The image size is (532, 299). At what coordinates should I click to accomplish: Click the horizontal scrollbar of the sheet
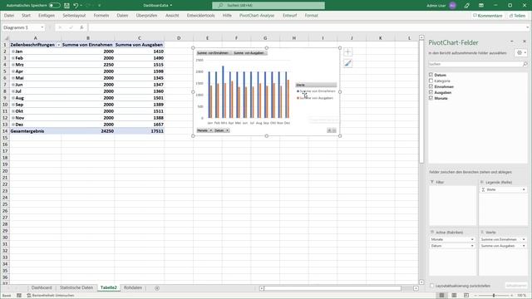click(332, 288)
